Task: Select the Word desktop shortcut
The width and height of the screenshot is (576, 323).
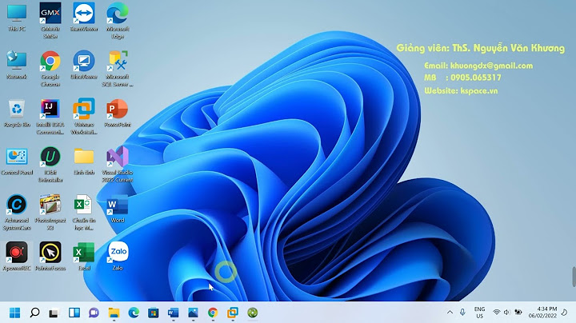Action: pos(118,209)
